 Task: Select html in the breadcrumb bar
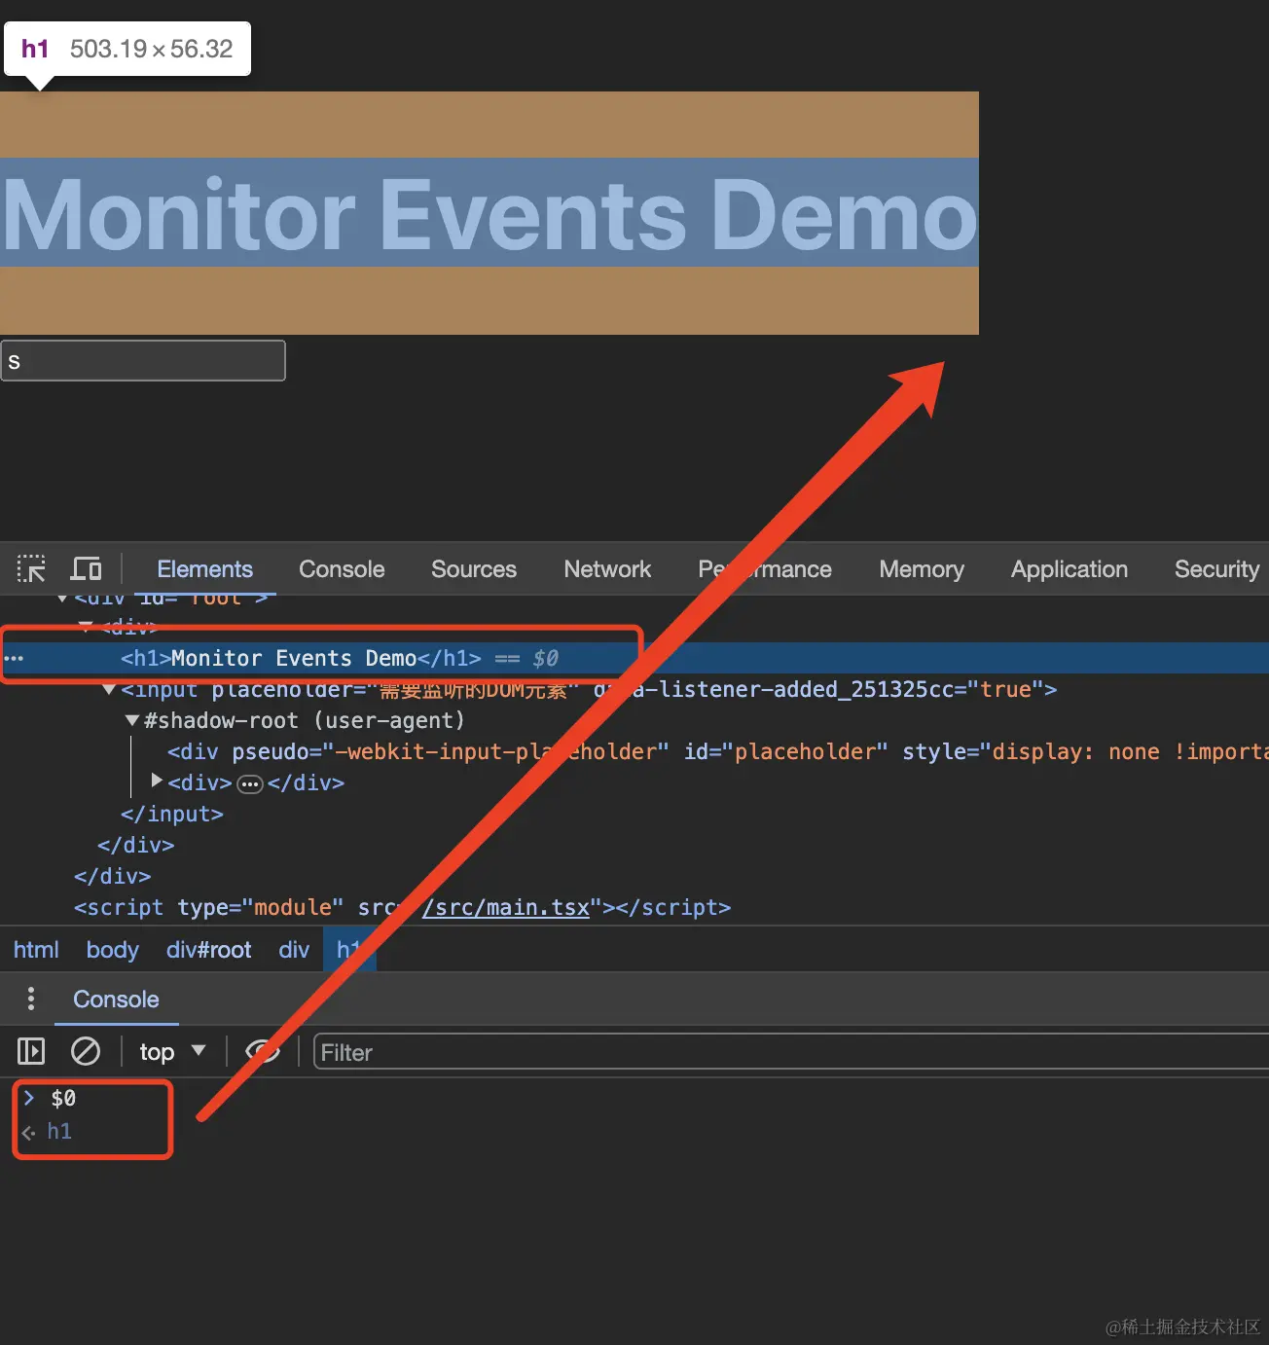pos(36,950)
